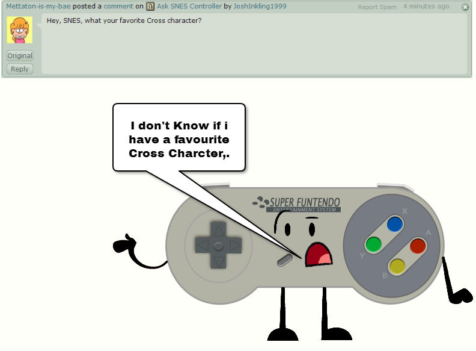Click the comment text about favorite Cross character
The height and width of the screenshot is (351, 476).
(124, 20)
